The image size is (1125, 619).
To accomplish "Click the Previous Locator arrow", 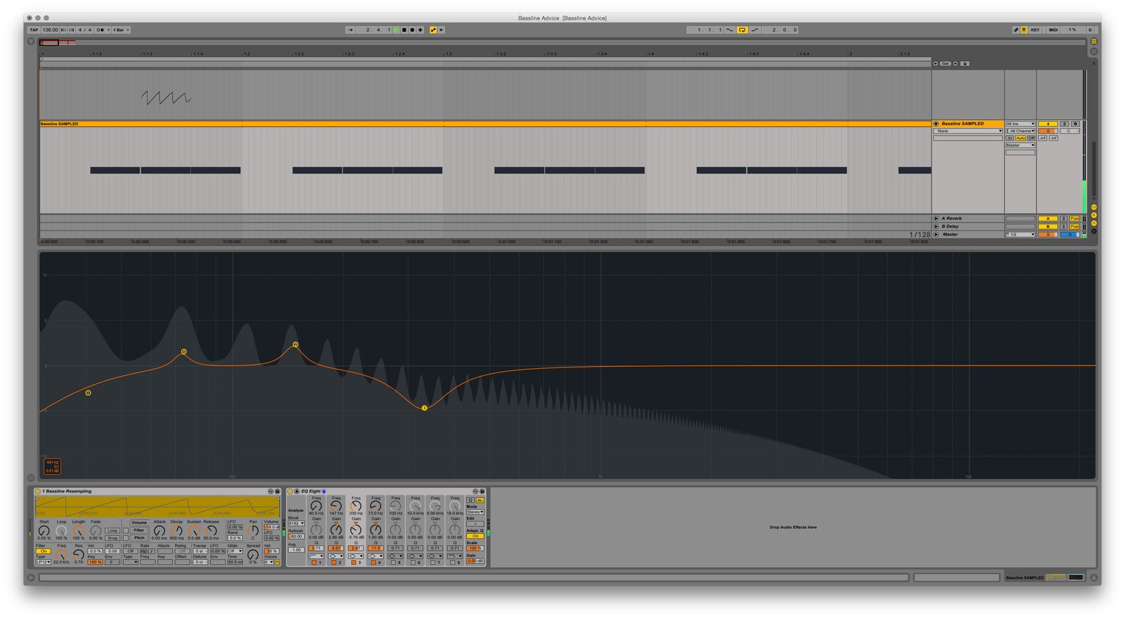I will (x=936, y=63).
